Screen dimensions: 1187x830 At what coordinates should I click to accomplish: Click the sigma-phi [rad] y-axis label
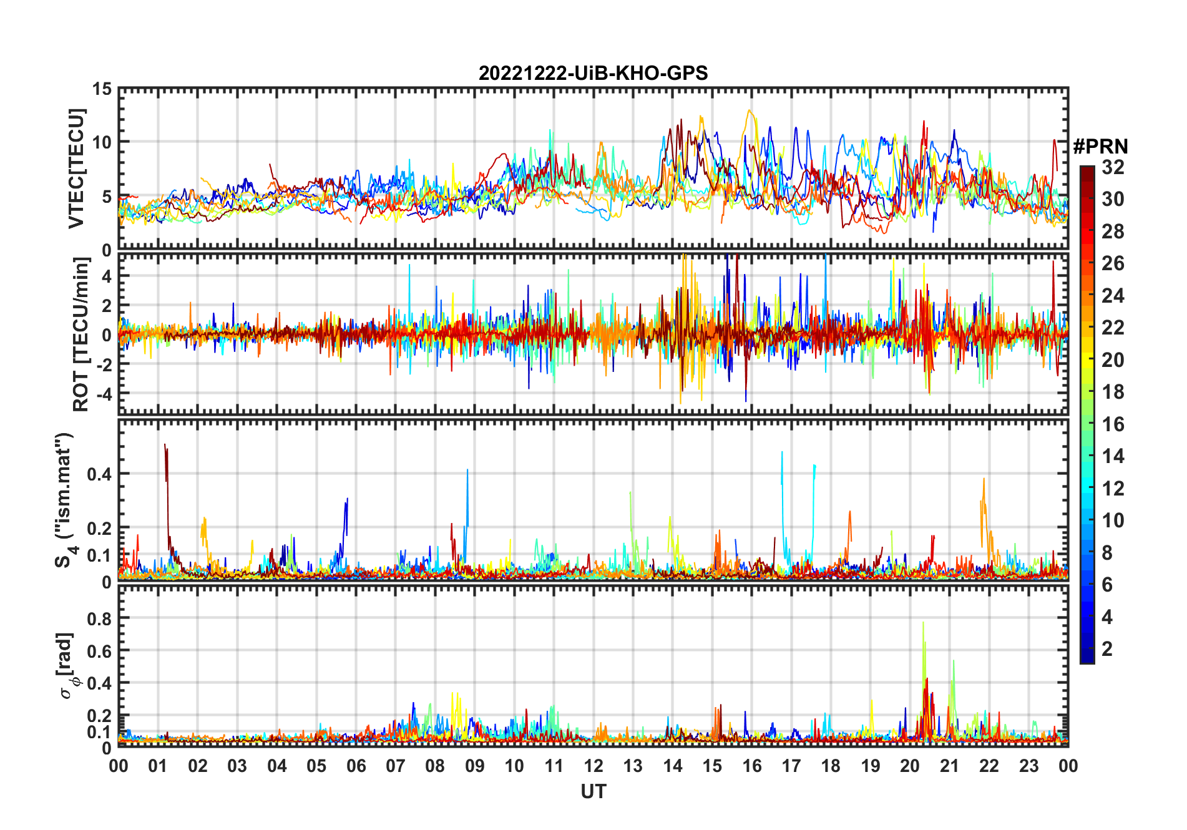67,665
